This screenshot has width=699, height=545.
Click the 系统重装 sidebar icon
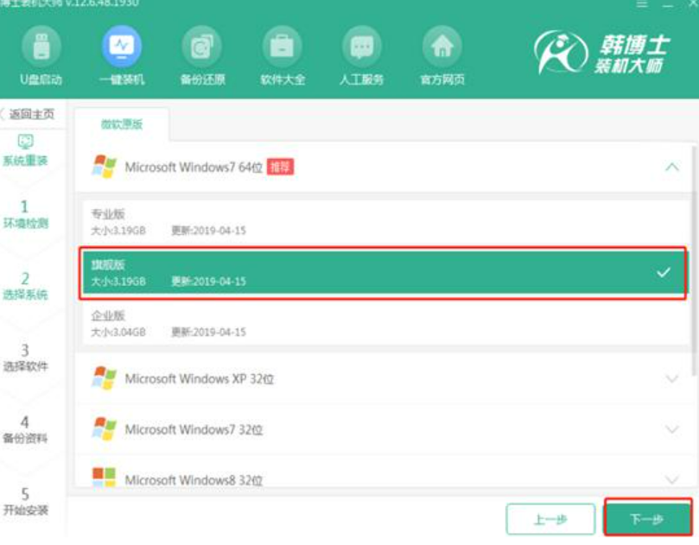[25, 142]
